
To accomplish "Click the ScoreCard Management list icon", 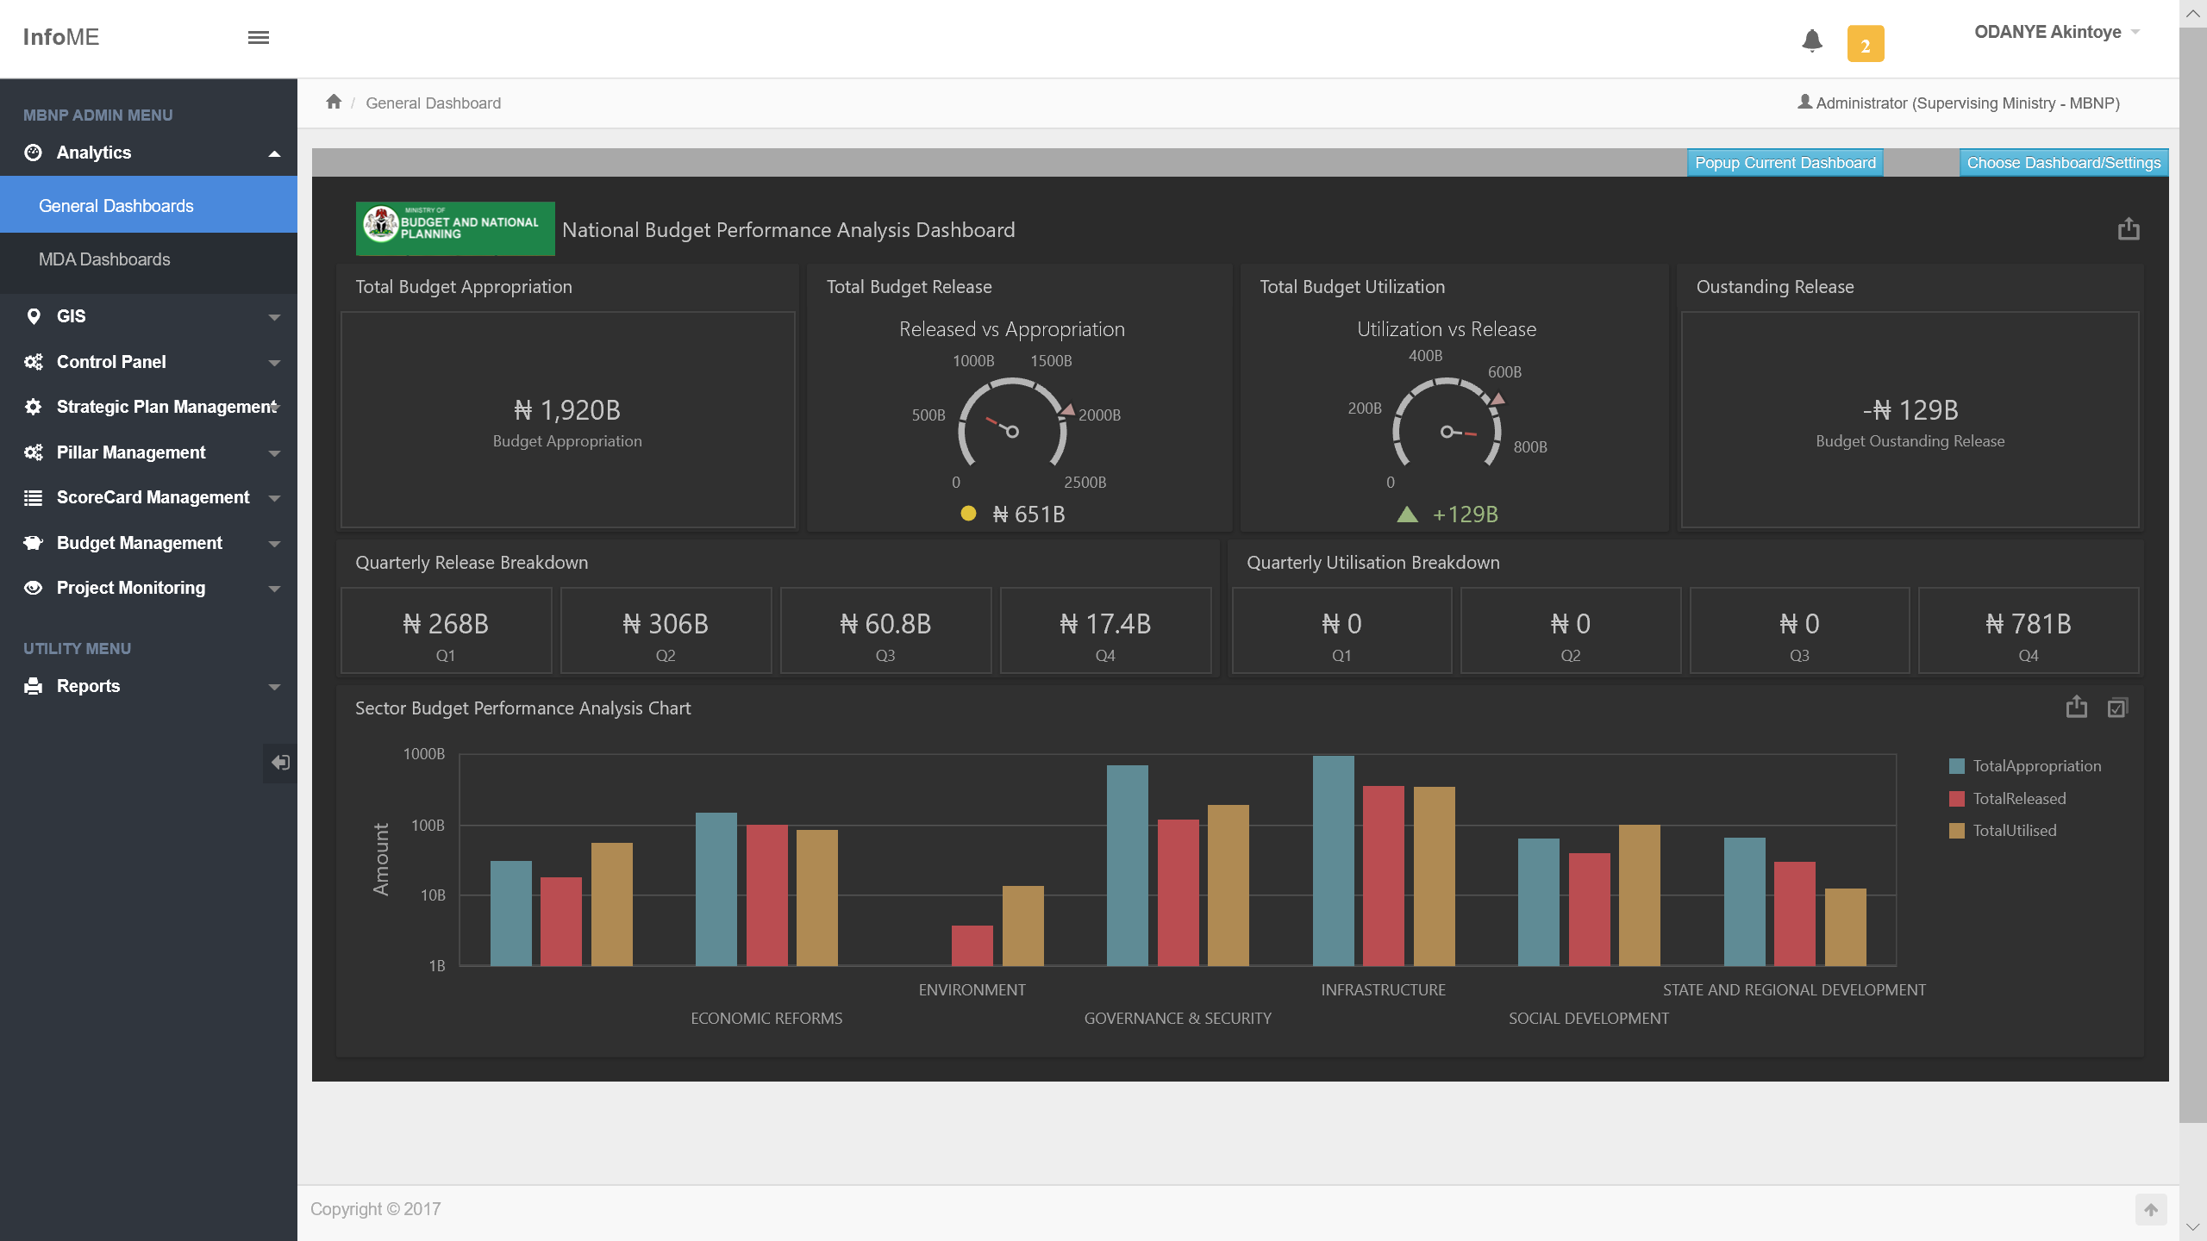I will click(x=33, y=497).
